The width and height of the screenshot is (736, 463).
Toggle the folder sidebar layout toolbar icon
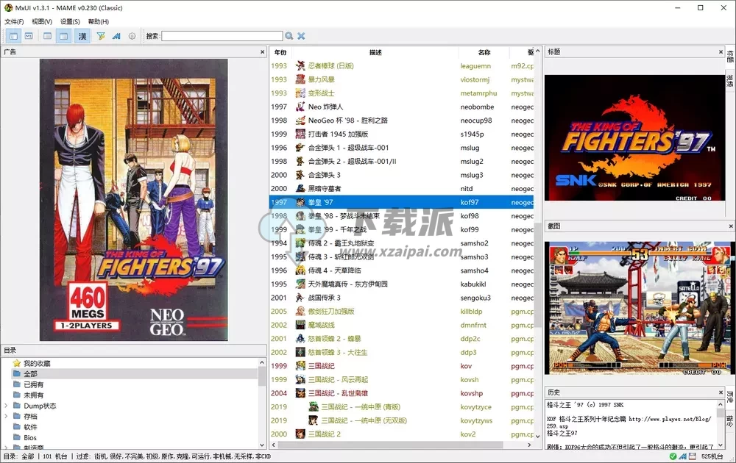(x=13, y=36)
